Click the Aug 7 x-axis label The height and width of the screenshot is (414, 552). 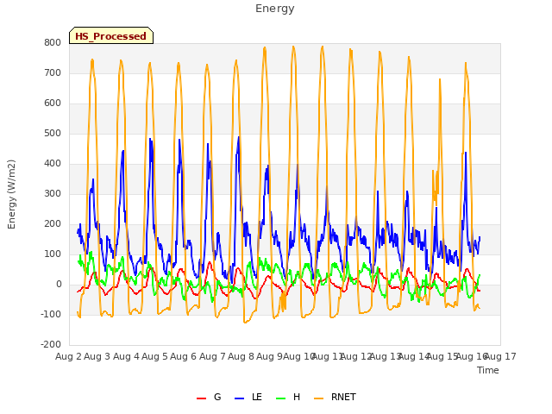212,356
